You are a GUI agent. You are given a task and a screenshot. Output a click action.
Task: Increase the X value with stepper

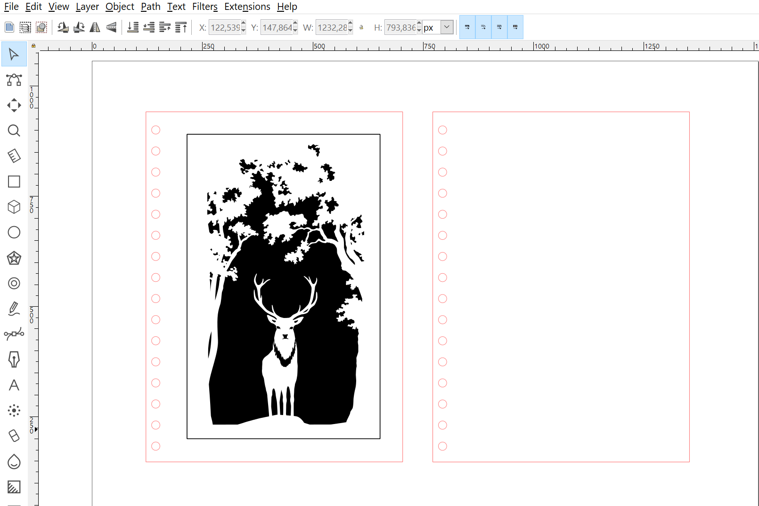pos(244,24)
